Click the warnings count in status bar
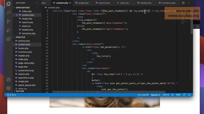204x114 pixels. [x=14, y=95]
